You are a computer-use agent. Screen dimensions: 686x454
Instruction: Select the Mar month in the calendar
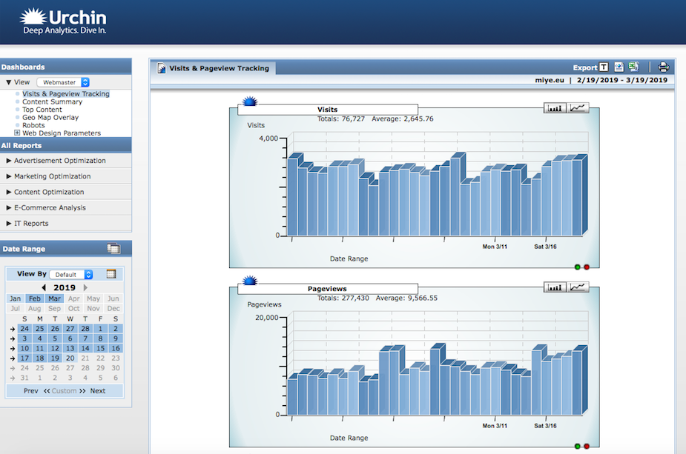(x=54, y=298)
